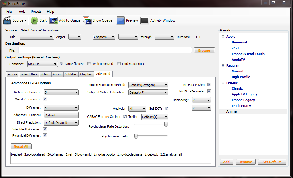Screen dimensions: 293x178
Task: Uncheck the No Fast-P-Skip checkbox
Action: pos(209,85)
